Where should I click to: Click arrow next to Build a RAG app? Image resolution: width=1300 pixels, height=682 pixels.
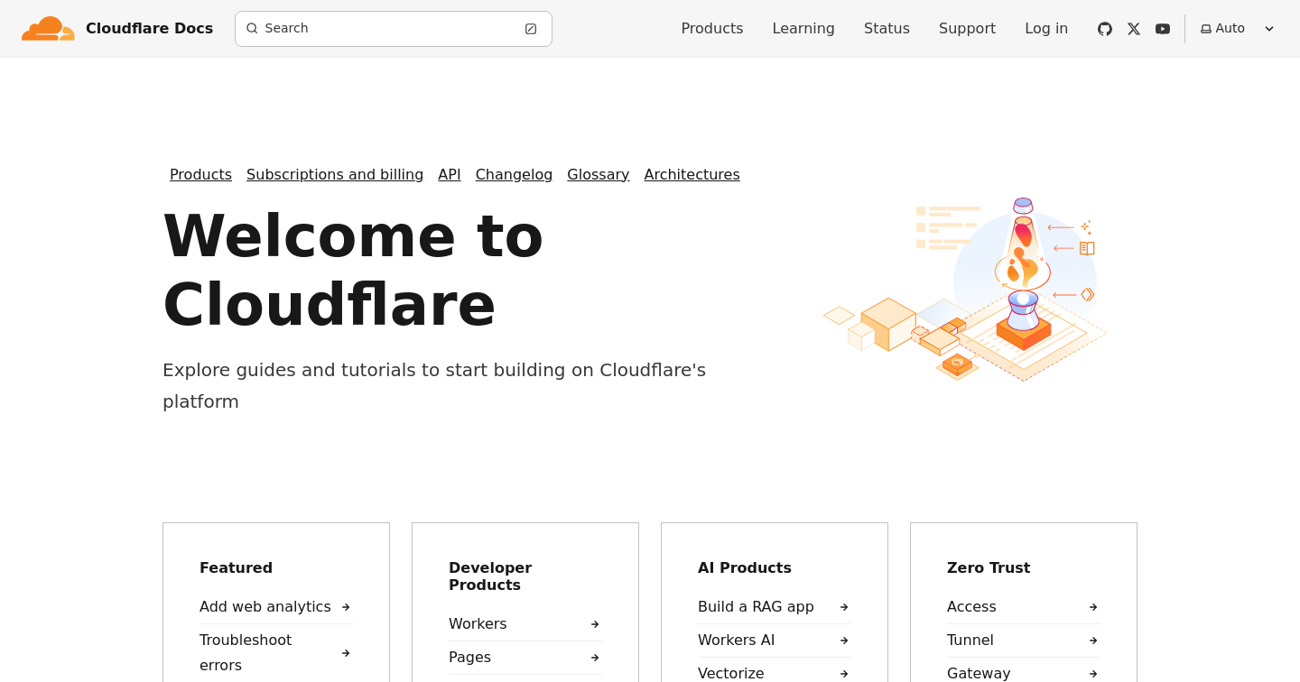click(844, 607)
